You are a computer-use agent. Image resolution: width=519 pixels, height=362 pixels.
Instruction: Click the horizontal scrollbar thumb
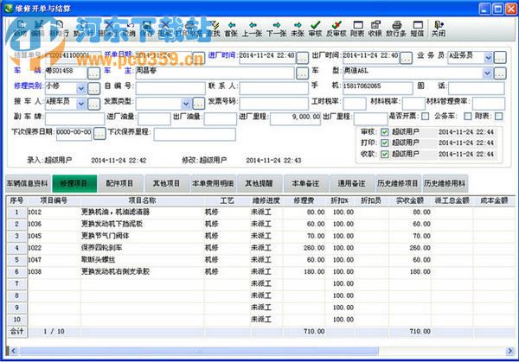coord(199,351)
